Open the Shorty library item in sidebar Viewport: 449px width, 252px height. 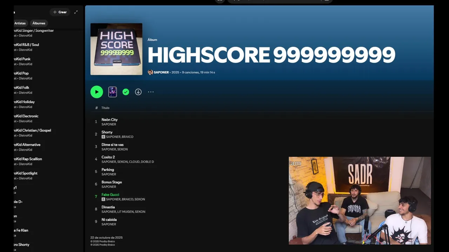(48, 246)
